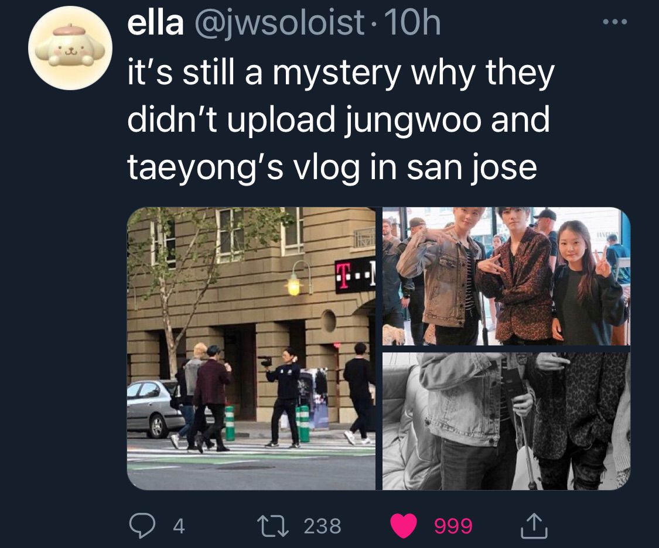Retweet using the retweet arrows icon
This screenshot has height=548, width=659.
[x=273, y=526]
